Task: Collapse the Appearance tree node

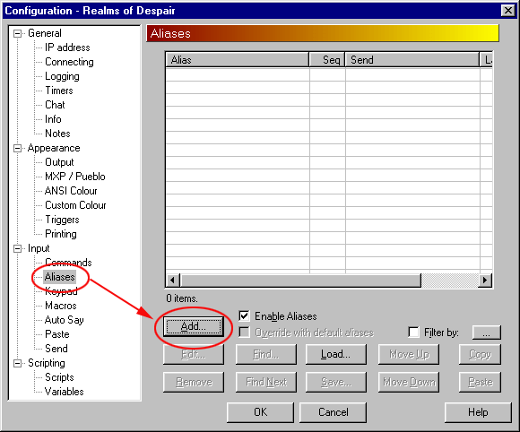Action: pyautogui.click(x=17, y=148)
